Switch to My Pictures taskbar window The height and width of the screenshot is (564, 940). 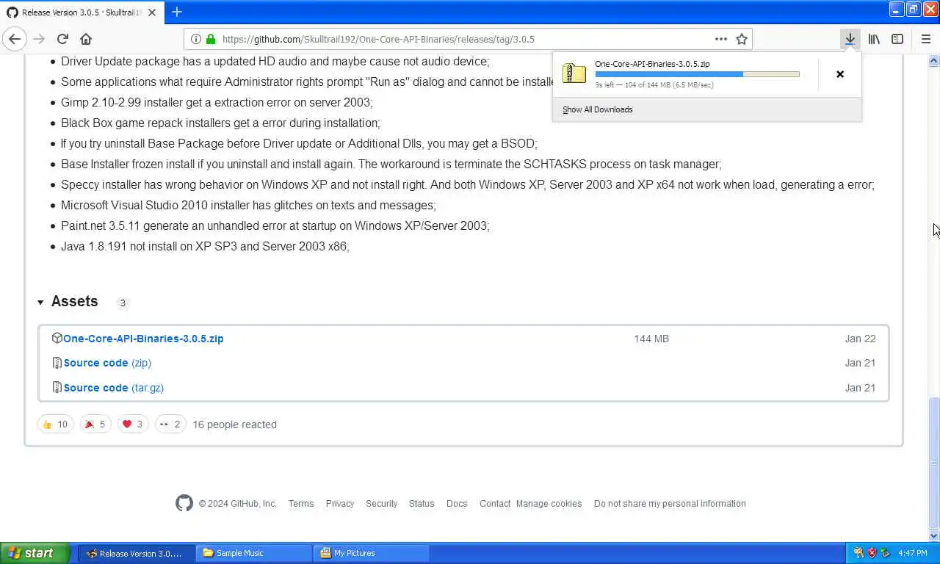(372, 553)
